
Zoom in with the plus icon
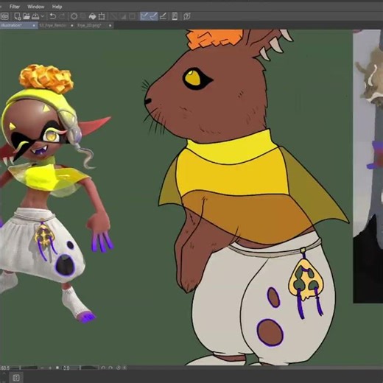click(50, 368)
